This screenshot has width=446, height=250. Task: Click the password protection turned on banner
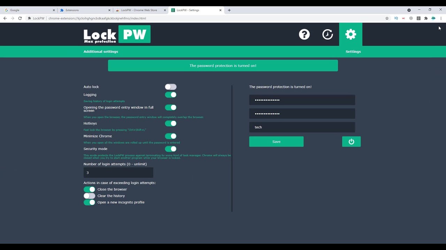[x=223, y=66]
